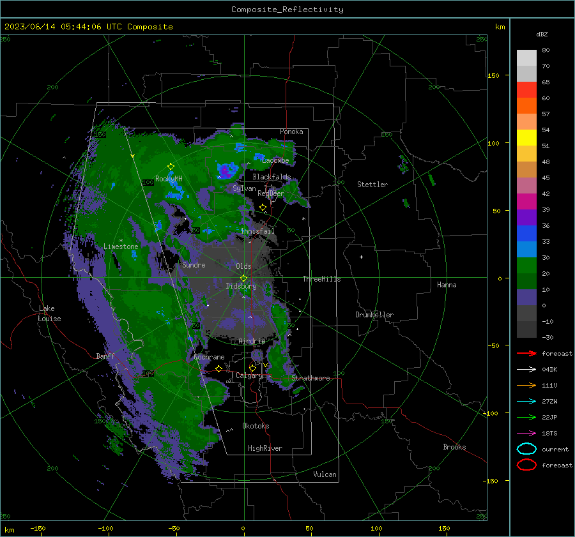Click the yellow diamond marker above RockyMH
The width and height of the screenshot is (575, 537).
point(171,167)
